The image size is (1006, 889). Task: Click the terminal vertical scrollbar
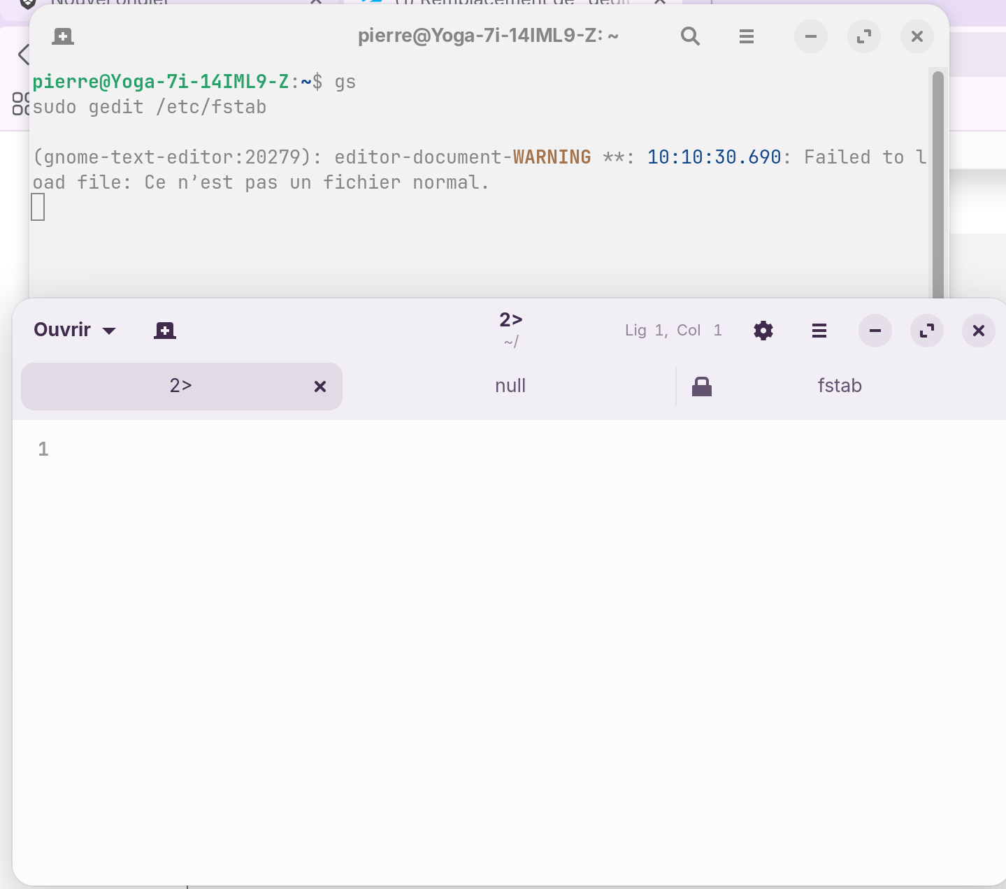click(938, 185)
